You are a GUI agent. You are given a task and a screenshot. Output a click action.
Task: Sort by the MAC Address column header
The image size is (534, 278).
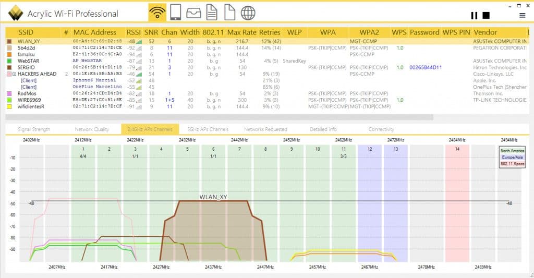[95, 32]
